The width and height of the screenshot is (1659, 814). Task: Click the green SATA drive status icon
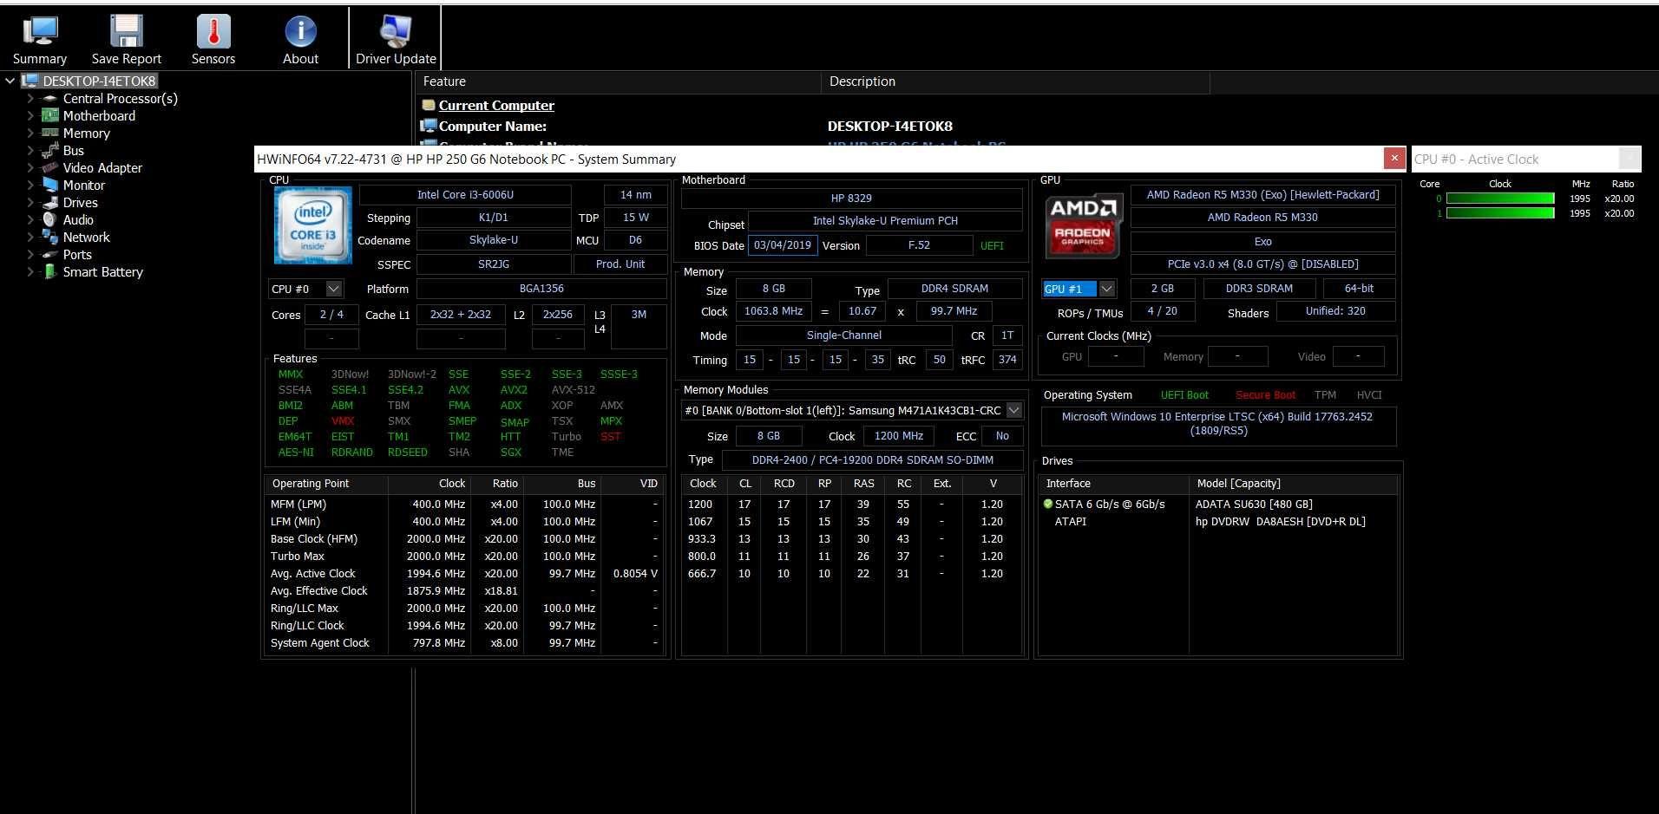click(1048, 504)
